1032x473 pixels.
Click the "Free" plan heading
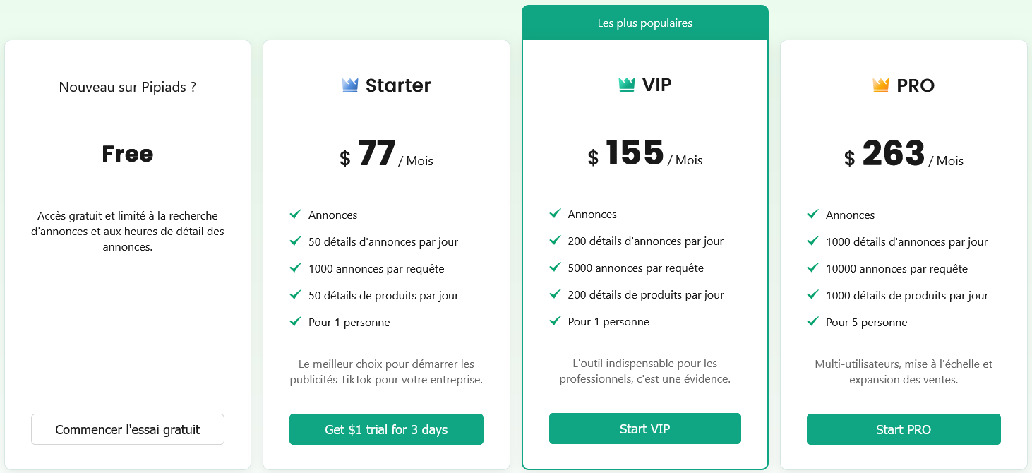coord(127,154)
